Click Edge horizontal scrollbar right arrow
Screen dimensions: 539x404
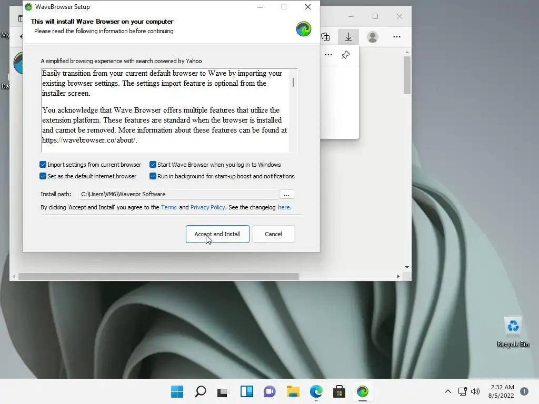tap(398, 276)
